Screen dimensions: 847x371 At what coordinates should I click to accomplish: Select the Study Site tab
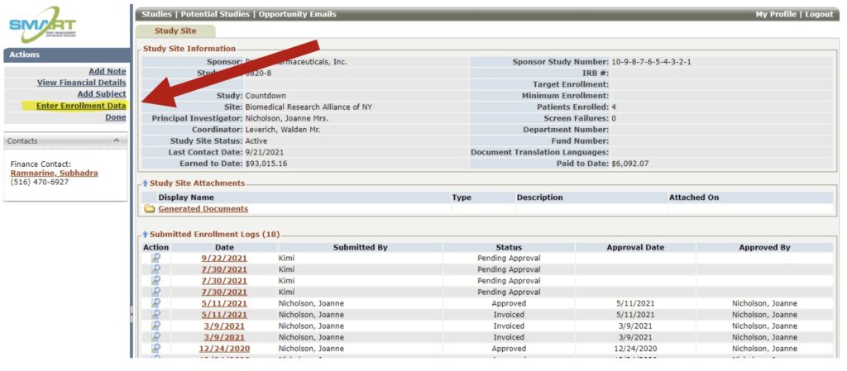175,31
